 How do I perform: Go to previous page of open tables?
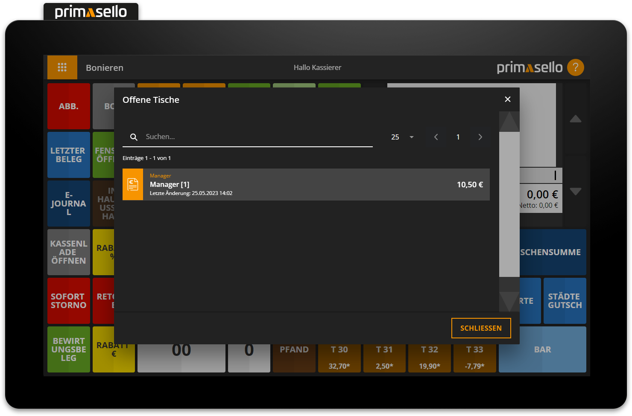(436, 137)
